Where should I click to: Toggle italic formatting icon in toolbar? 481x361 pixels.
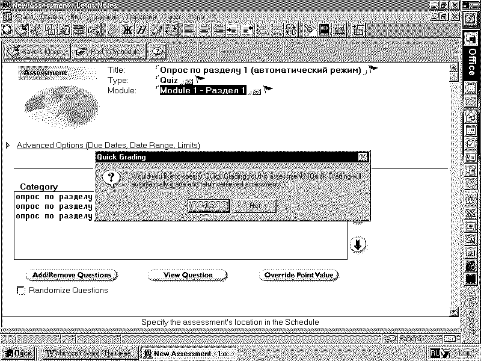click(142, 29)
